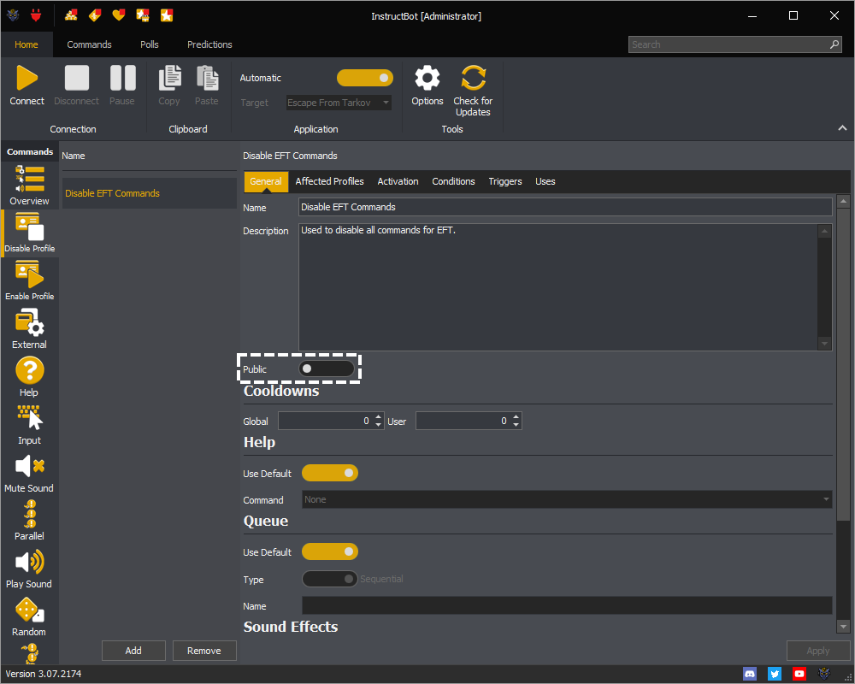Click the search magnifier icon
Screen dimensions: 855x684
coord(834,44)
